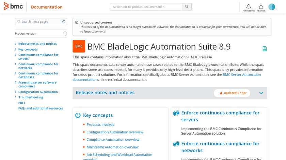This screenshot has height=160, width=286.
Task: Open FAQs and additional resources page
Action: (x=41, y=108)
